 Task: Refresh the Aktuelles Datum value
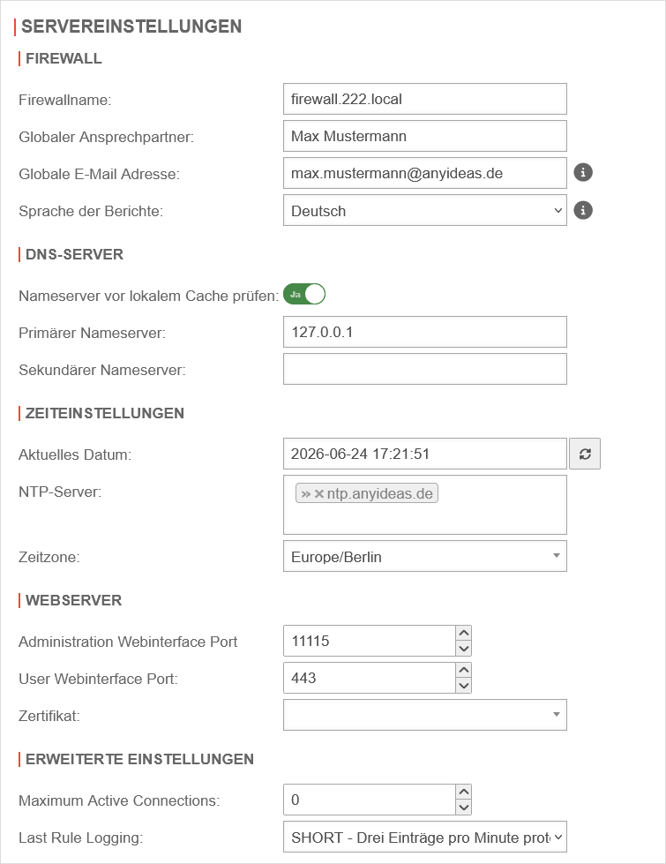pyautogui.click(x=585, y=454)
